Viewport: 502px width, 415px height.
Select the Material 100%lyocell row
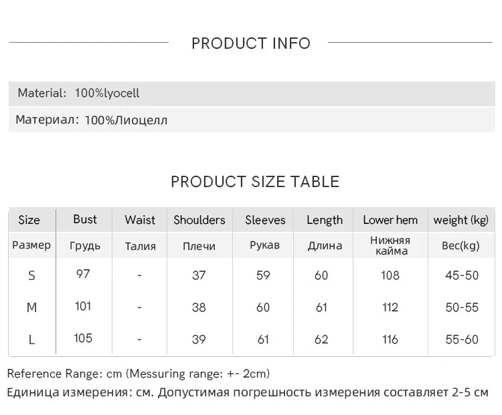tap(252, 94)
